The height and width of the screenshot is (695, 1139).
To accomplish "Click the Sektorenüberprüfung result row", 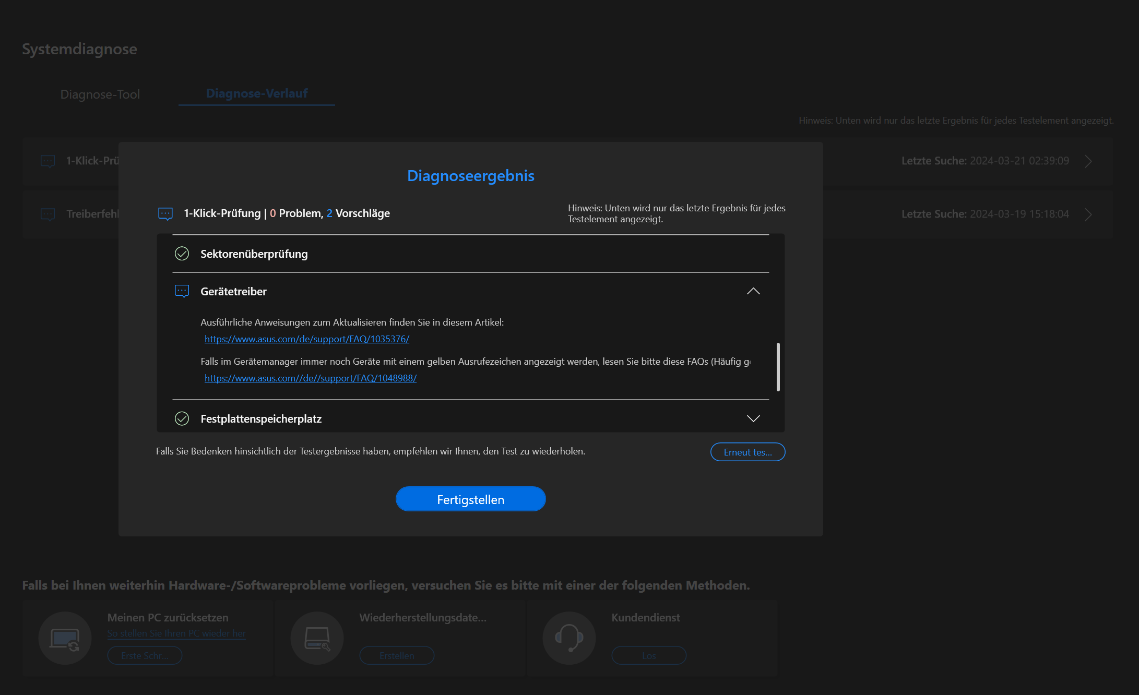I will 470,254.
